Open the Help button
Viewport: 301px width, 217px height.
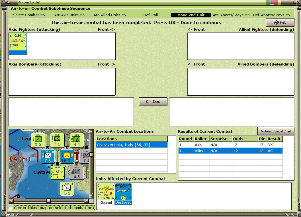coord(280,22)
